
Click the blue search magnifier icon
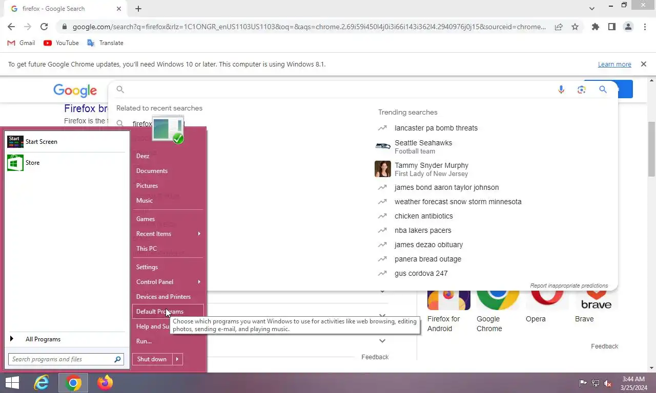(603, 90)
